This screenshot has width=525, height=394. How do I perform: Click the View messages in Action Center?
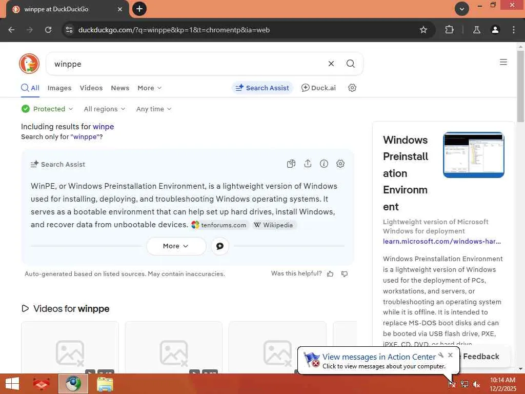pyautogui.click(x=379, y=357)
